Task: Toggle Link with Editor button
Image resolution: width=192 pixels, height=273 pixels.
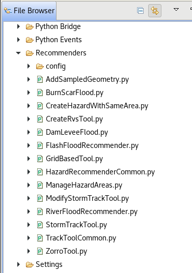Action: tap(155, 11)
